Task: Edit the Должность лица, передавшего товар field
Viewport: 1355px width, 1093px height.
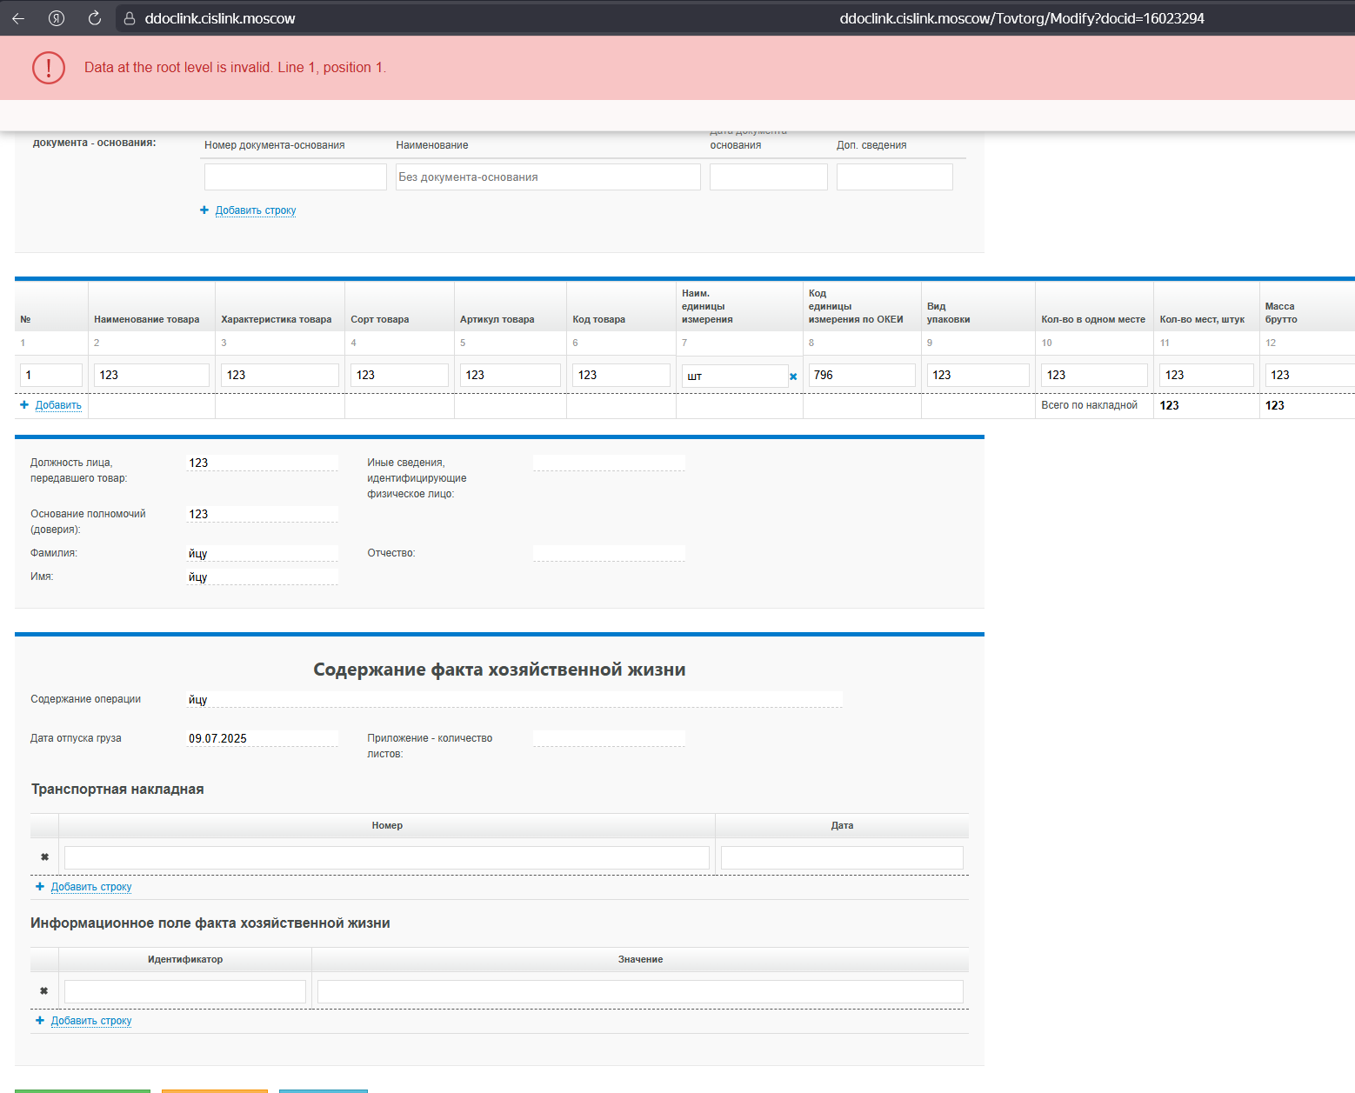Action: (262, 463)
